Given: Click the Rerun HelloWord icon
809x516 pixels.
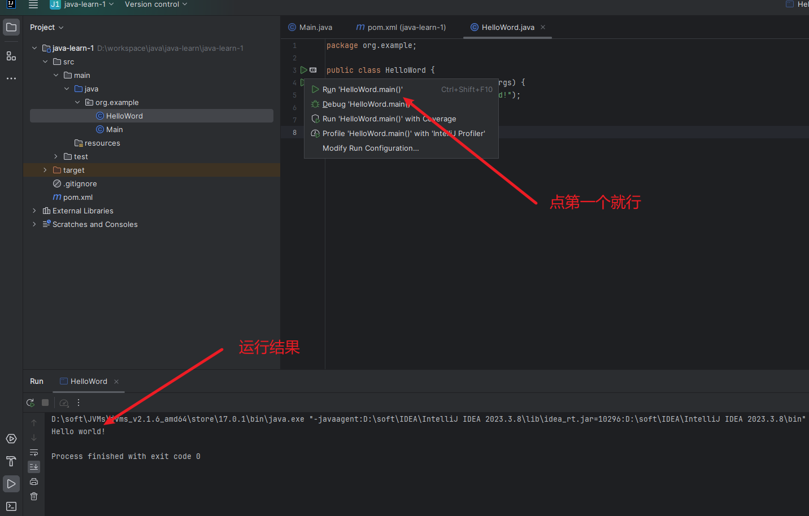Looking at the screenshot, I should point(31,403).
